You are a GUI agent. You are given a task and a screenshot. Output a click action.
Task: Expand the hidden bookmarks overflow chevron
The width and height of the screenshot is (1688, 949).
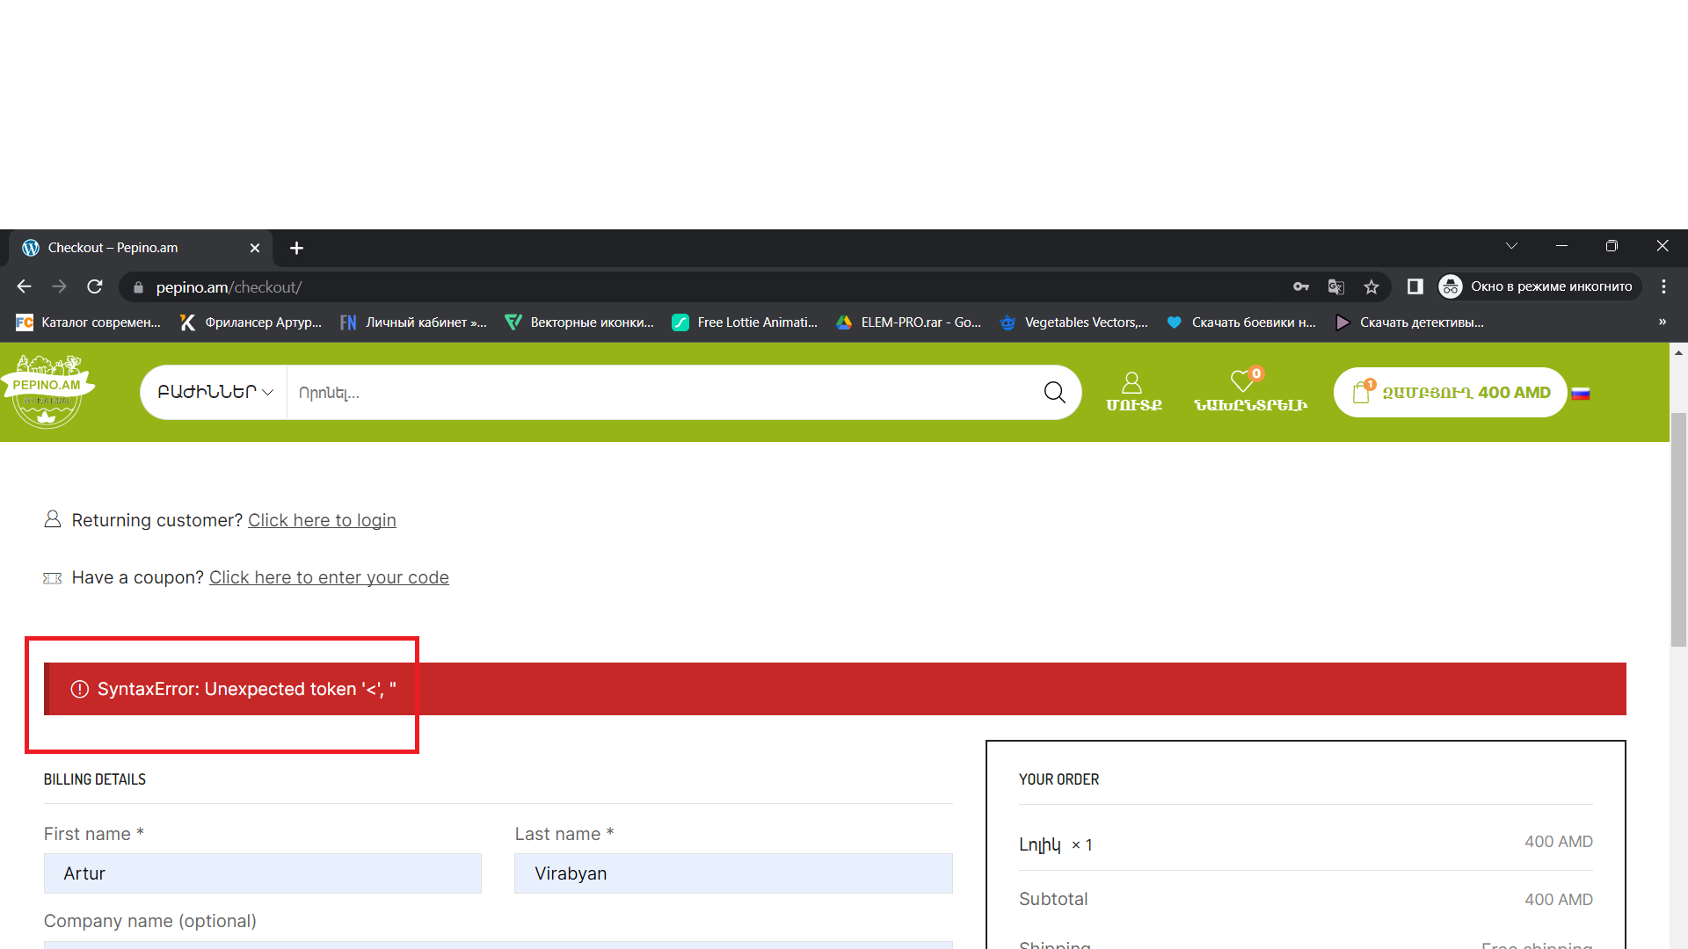(x=1662, y=322)
